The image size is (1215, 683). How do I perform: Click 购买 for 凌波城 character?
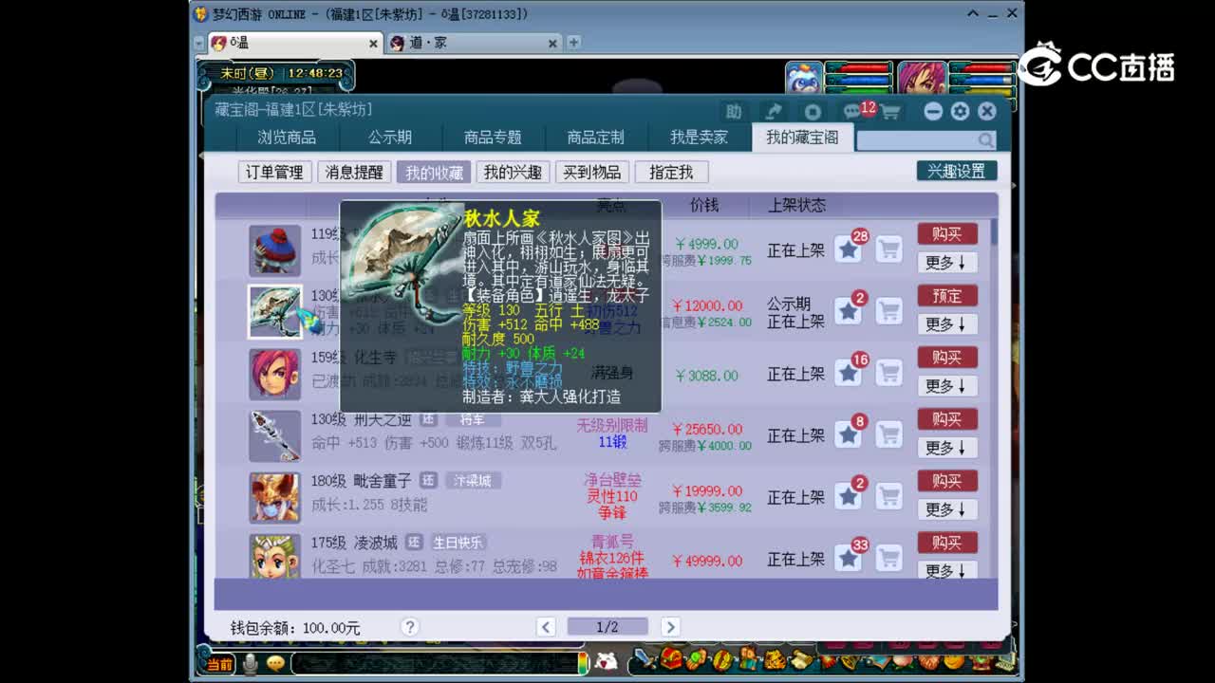click(947, 543)
